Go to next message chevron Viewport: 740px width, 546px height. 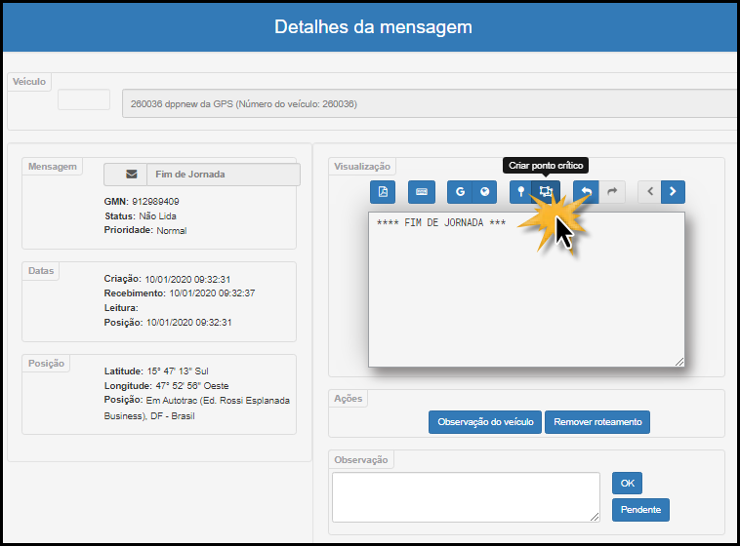coord(673,192)
